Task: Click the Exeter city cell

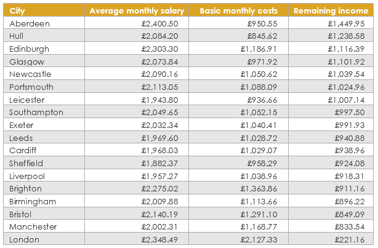Action: pyautogui.click(x=23, y=125)
